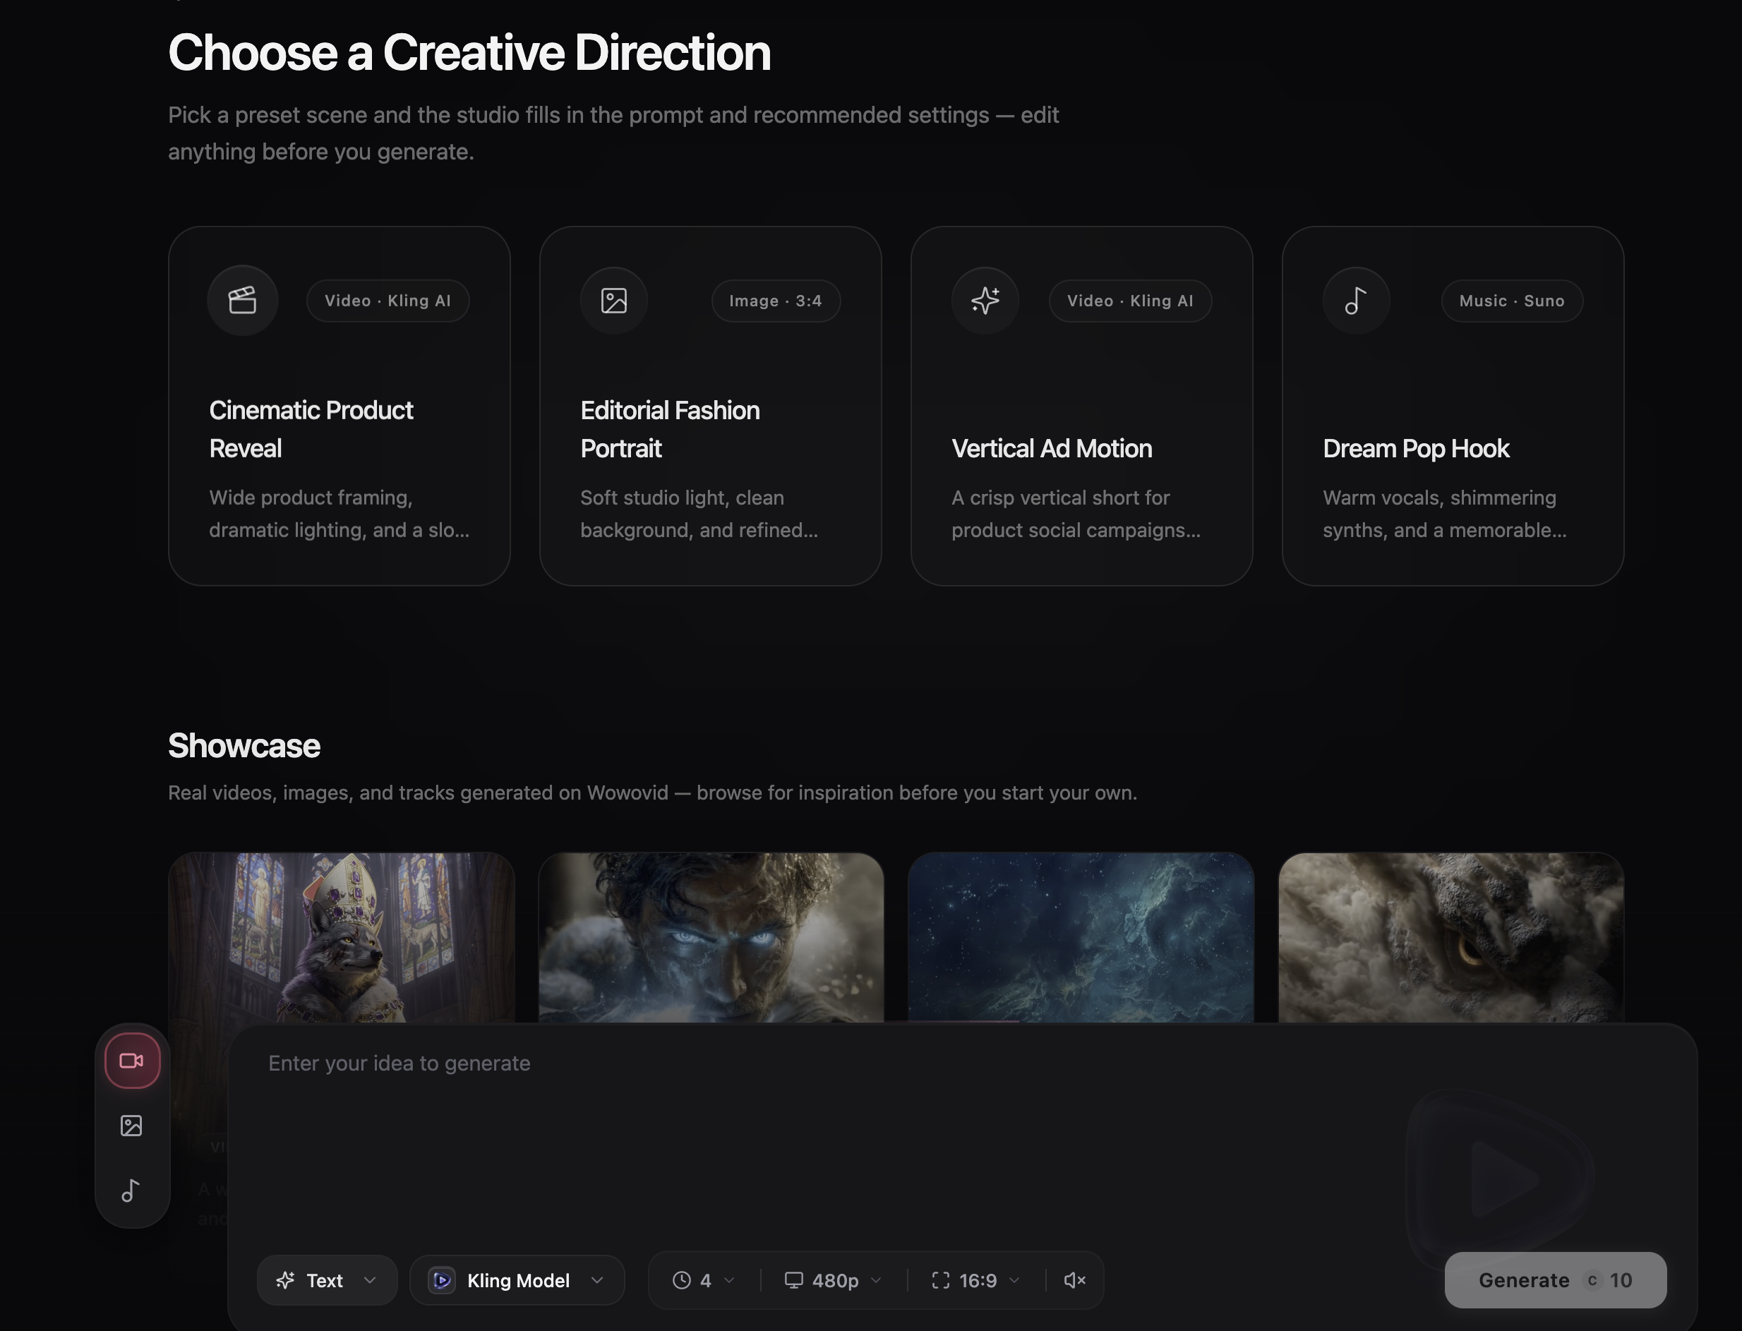Choose the Vertical Ad Motion preset card
This screenshot has width=1742, height=1331.
[x=1081, y=406]
